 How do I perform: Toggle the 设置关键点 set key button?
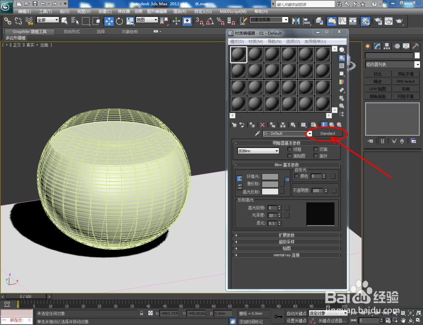(x=297, y=320)
